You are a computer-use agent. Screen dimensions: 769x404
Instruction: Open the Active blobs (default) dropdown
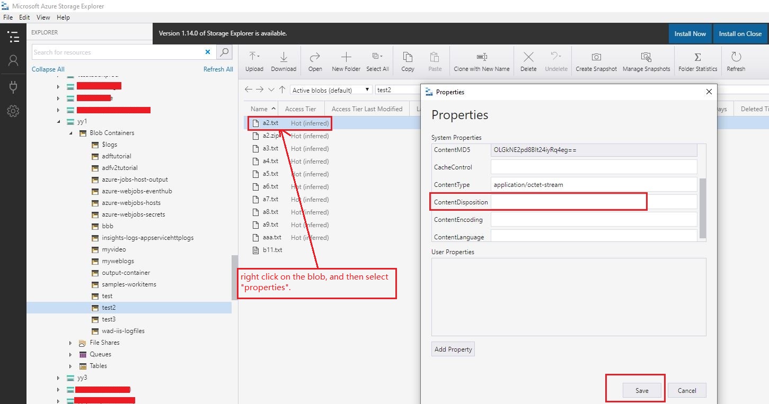(331, 90)
